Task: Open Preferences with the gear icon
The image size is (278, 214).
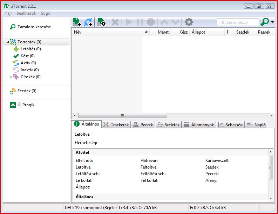Action: pyautogui.click(x=189, y=22)
